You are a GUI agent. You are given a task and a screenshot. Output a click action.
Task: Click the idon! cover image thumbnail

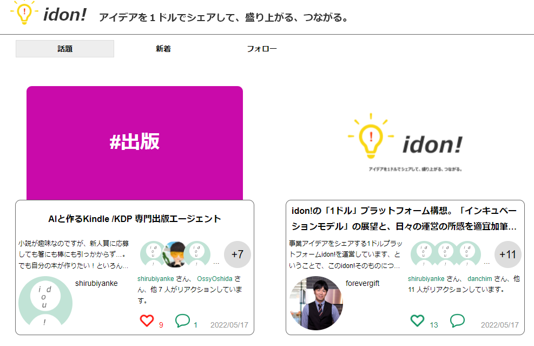pos(405,143)
